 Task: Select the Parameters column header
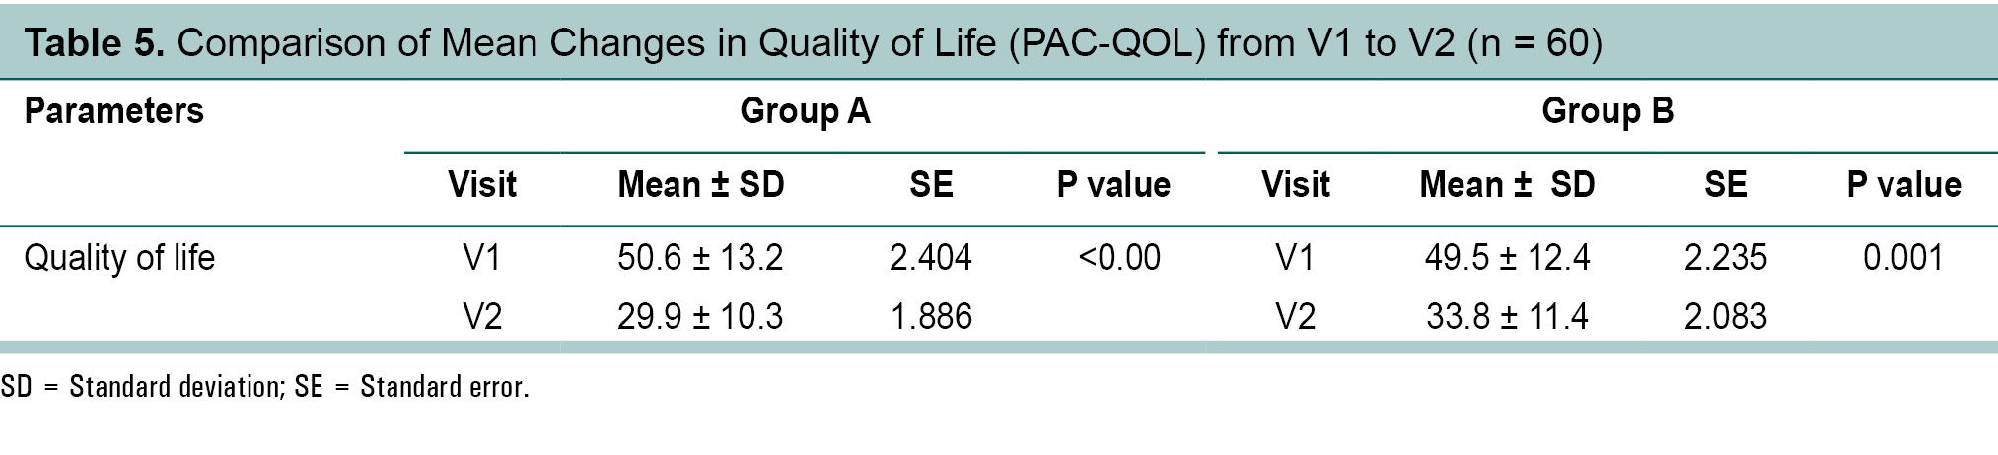(113, 111)
